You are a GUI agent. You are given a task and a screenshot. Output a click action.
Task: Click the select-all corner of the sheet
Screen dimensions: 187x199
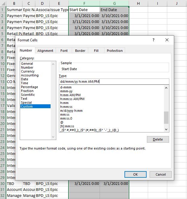click(3, 3)
